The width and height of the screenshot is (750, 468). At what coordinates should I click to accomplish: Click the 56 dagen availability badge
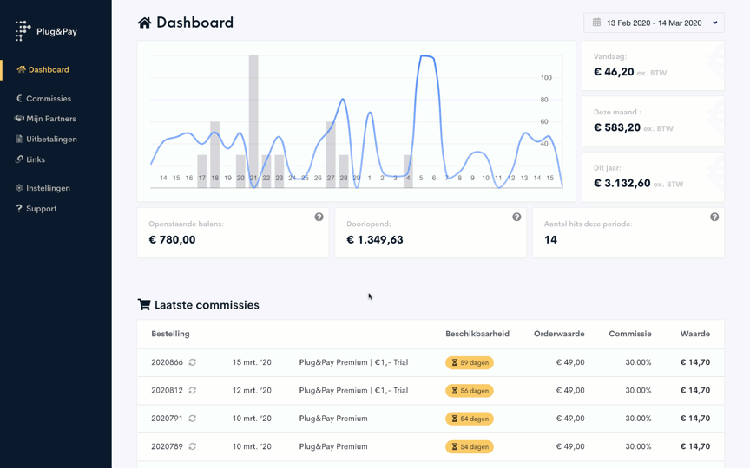click(x=470, y=391)
